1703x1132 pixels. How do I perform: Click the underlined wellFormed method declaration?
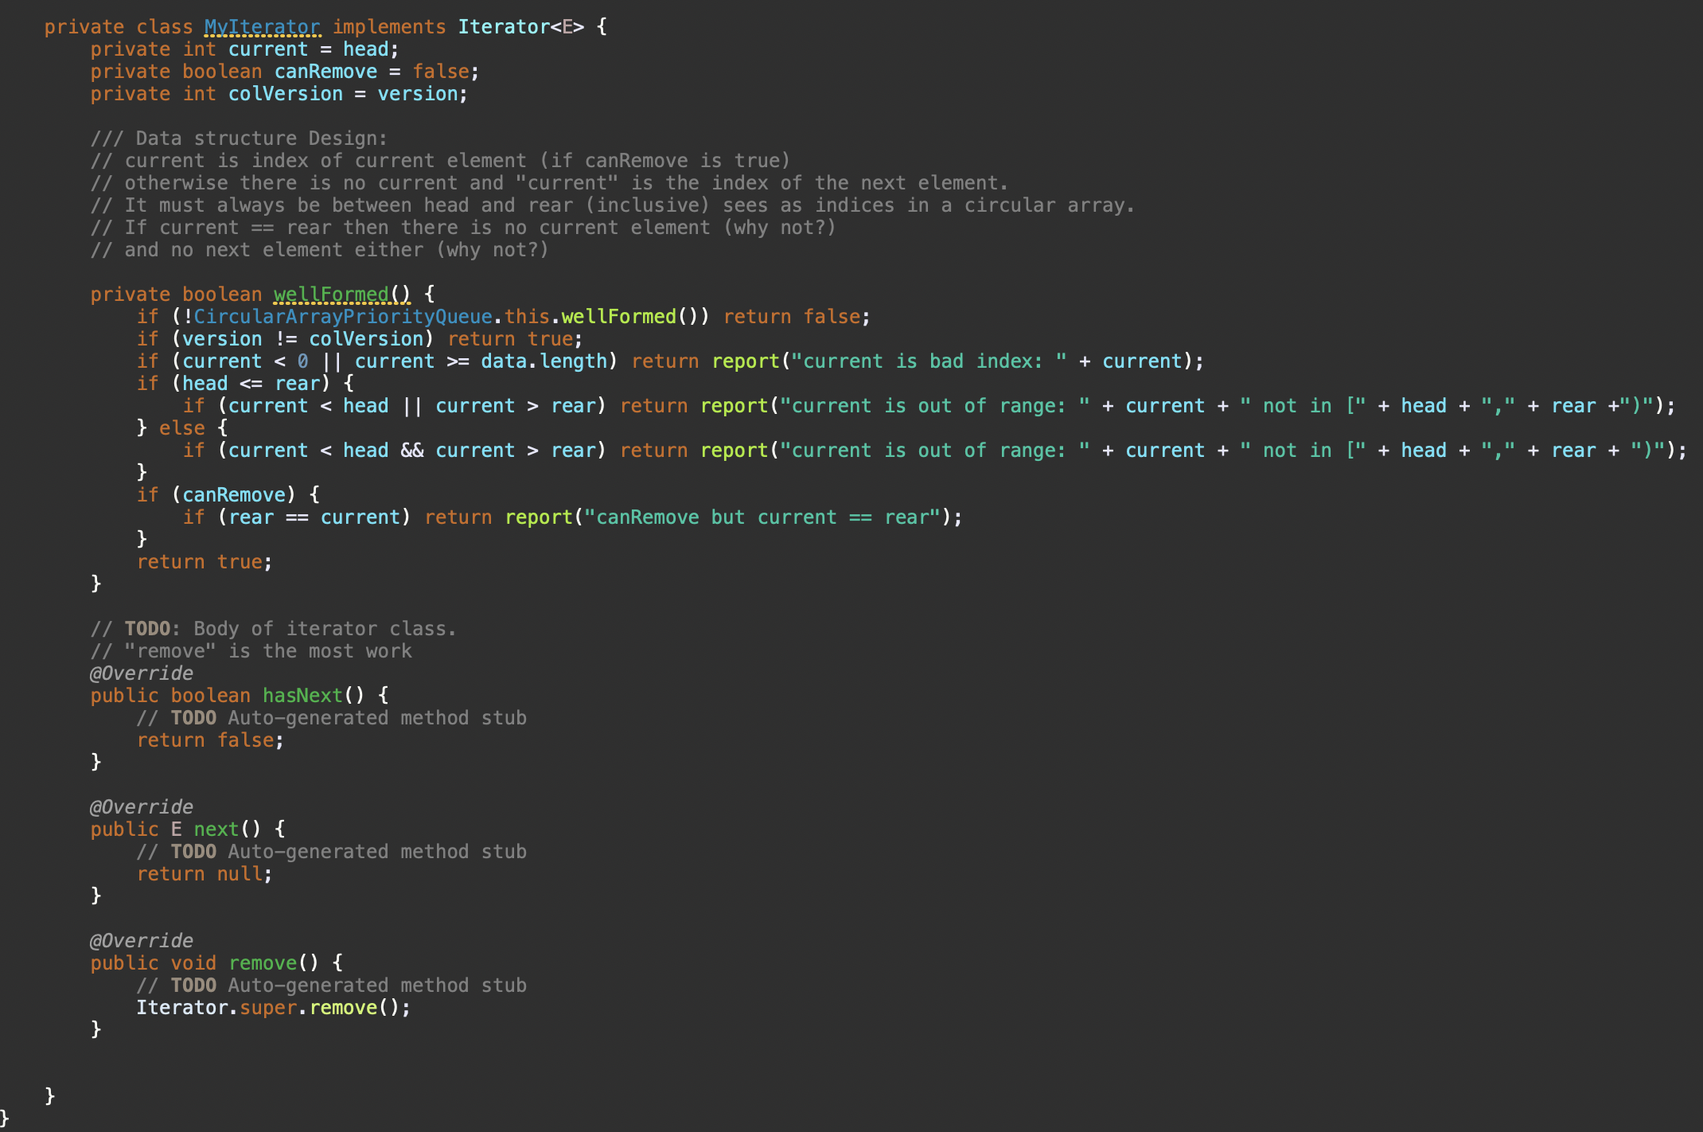click(331, 295)
